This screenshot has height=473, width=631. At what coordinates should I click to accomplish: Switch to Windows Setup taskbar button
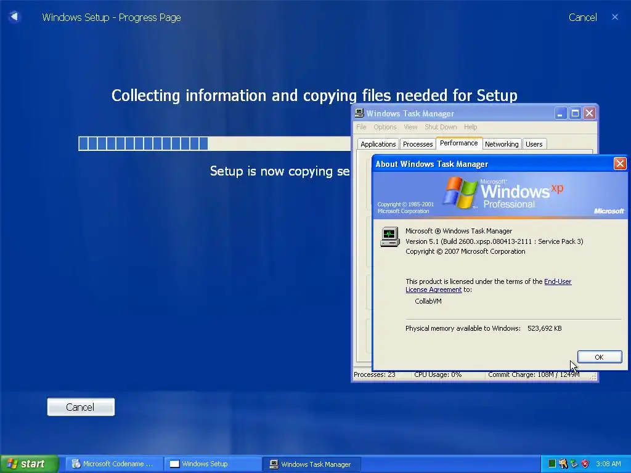[213, 464]
